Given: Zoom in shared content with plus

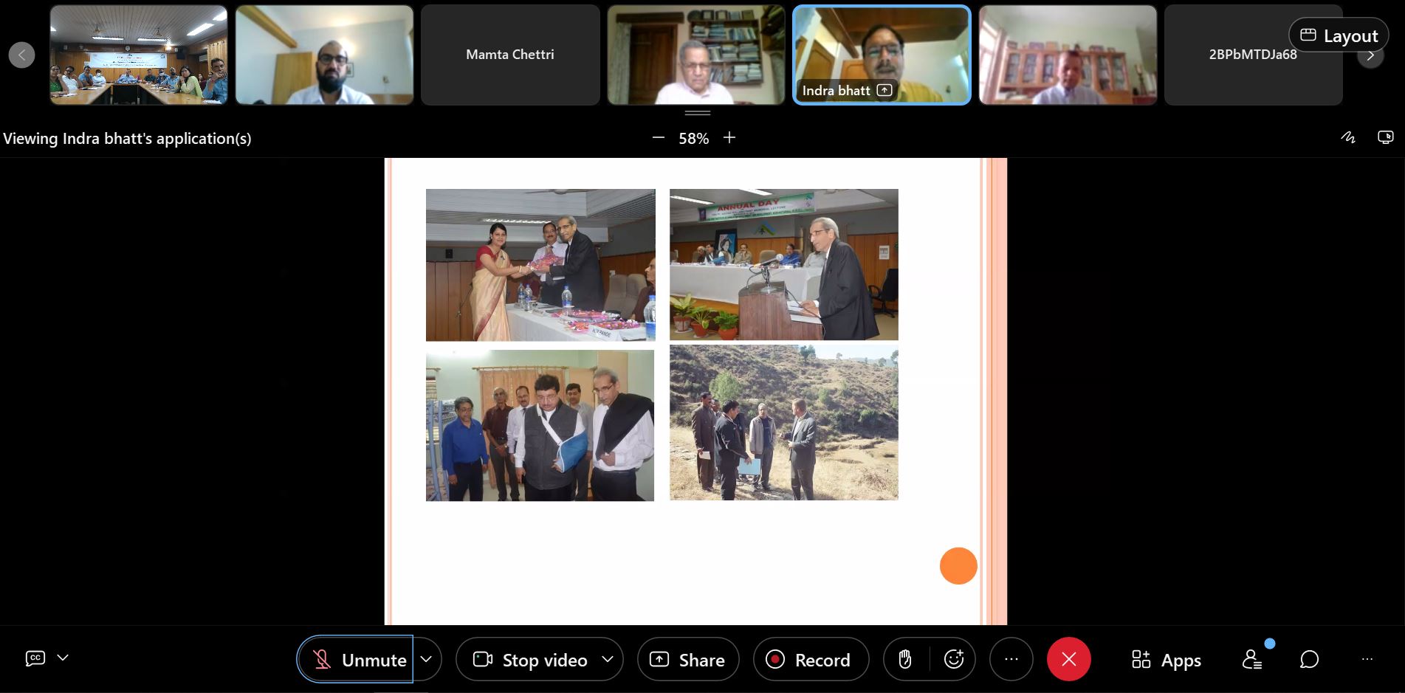Looking at the screenshot, I should point(729,138).
